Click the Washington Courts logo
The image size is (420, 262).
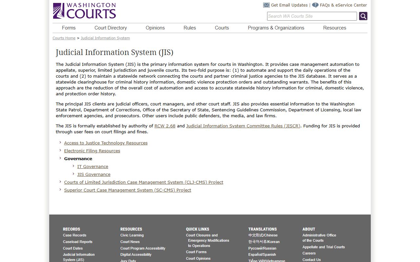[x=84, y=11]
